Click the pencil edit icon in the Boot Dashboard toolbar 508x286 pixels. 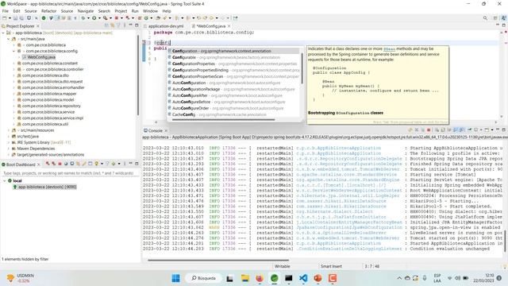(84, 164)
